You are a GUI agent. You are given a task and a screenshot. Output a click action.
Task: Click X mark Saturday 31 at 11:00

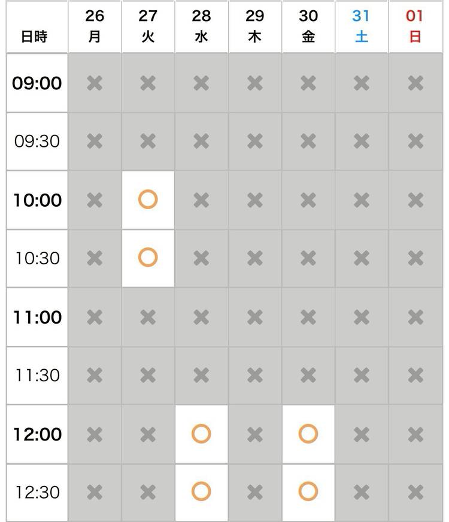pos(362,316)
